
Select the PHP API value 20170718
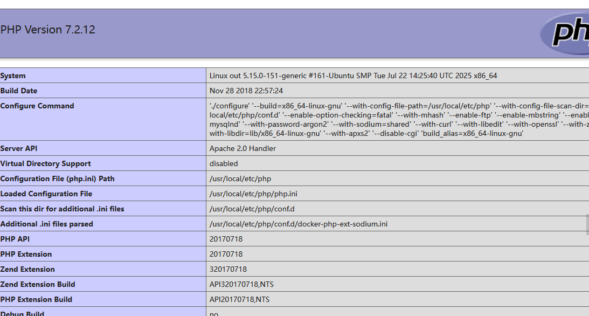[x=226, y=239]
